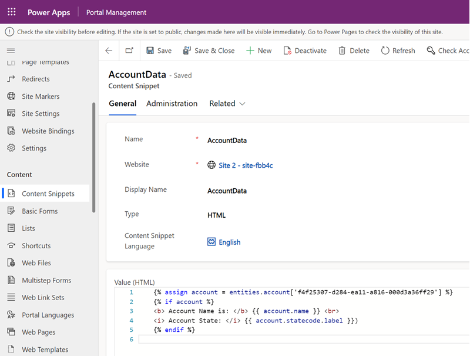The height and width of the screenshot is (356, 470).
Task: Delete the current record
Action: pyautogui.click(x=354, y=51)
